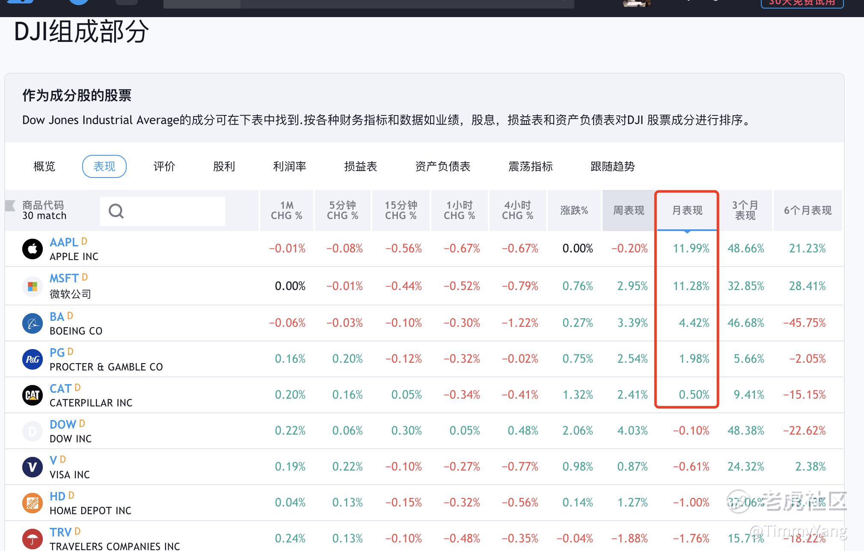Click the PROCTER & GAMBLE CO name

(106, 367)
